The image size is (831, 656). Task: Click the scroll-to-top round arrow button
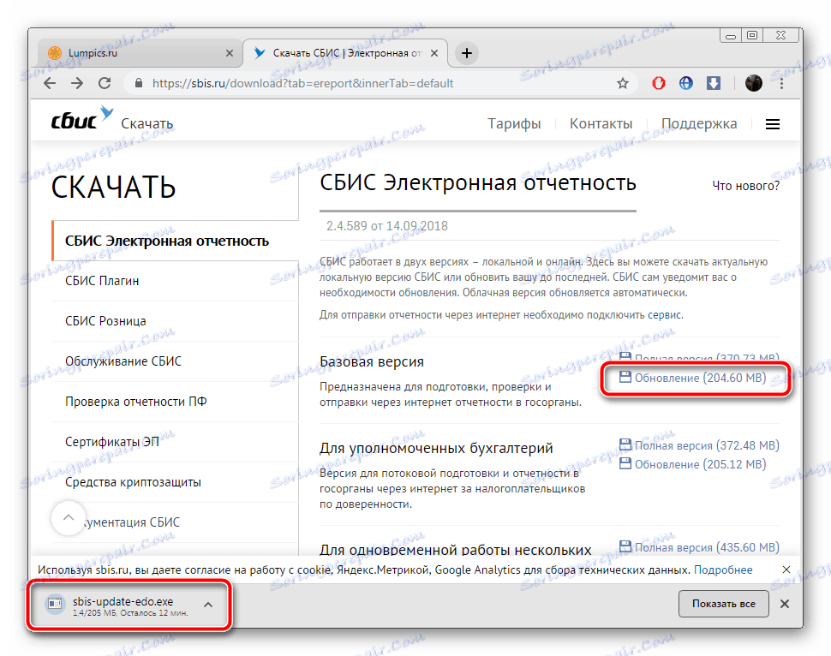click(69, 518)
